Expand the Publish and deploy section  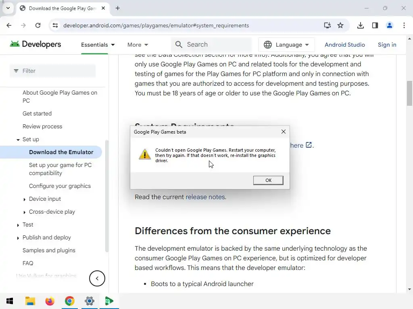18,238
